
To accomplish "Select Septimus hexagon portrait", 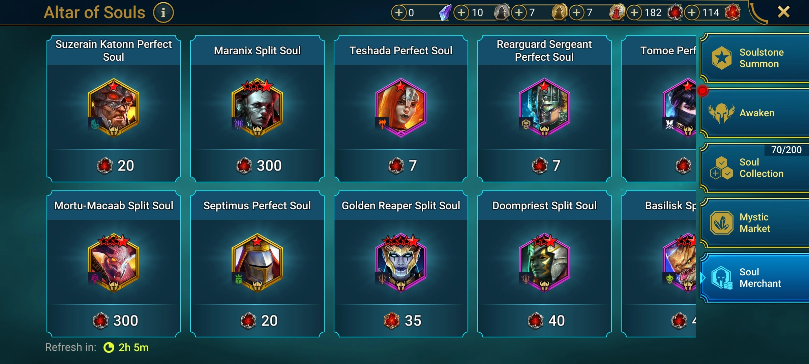I will [x=257, y=263].
